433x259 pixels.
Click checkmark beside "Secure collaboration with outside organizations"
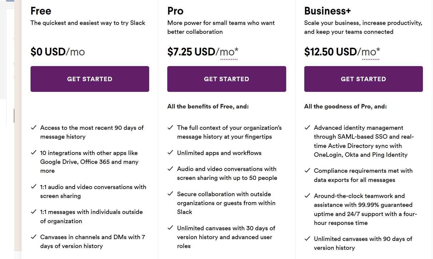coord(170,194)
